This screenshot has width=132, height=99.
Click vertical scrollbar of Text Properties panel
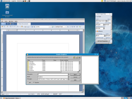point(111,27)
